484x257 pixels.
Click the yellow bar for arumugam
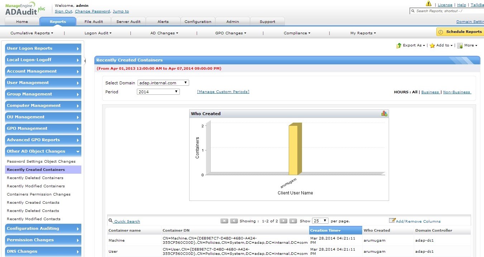[293, 149]
